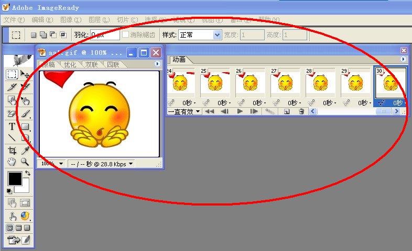Choose Intersect with Selection mode

point(63,35)
